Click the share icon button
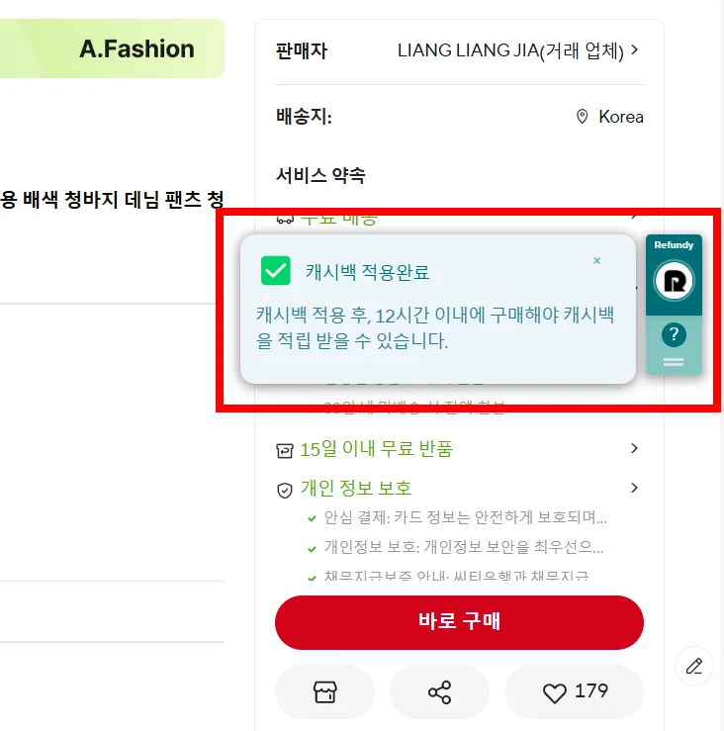 point(439,692)
